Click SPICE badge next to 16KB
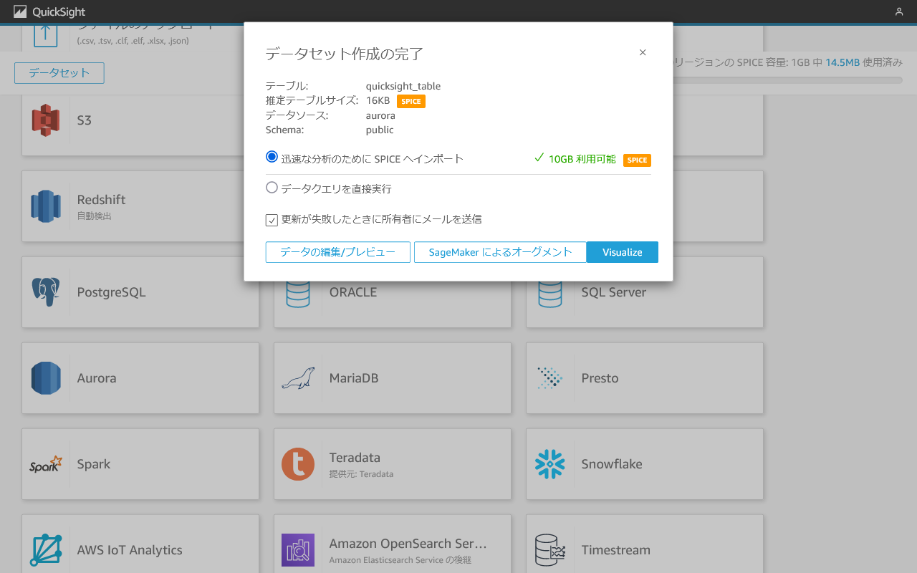917x573 pixels. pos(411,101)
